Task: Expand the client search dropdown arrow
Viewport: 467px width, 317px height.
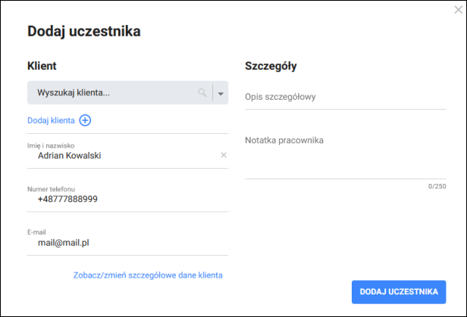Action: [x=221, y=93]
